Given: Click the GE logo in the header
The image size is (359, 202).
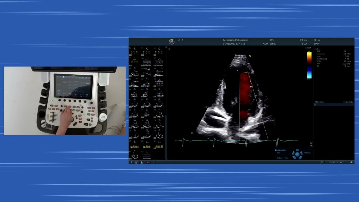Looking at the screenshot, I should (x=171, y=42).
